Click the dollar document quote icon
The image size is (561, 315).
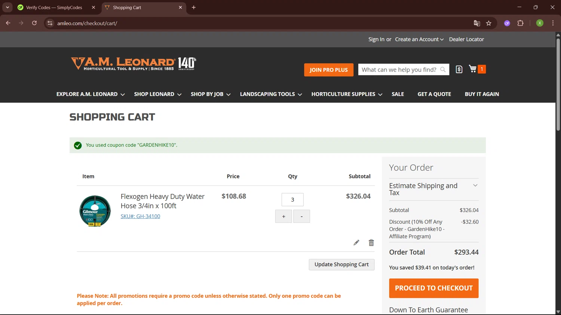pyautogui.click(x=459, y=69)
